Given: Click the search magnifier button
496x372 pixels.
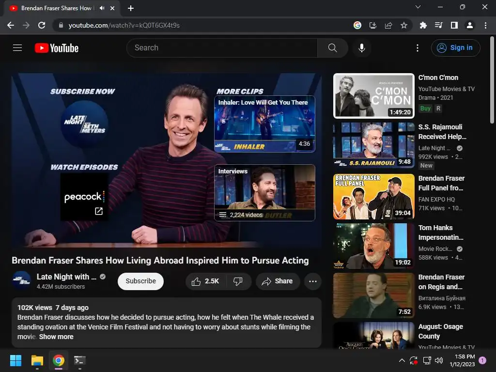Looking at the screenshot, I should click(332, 48).
